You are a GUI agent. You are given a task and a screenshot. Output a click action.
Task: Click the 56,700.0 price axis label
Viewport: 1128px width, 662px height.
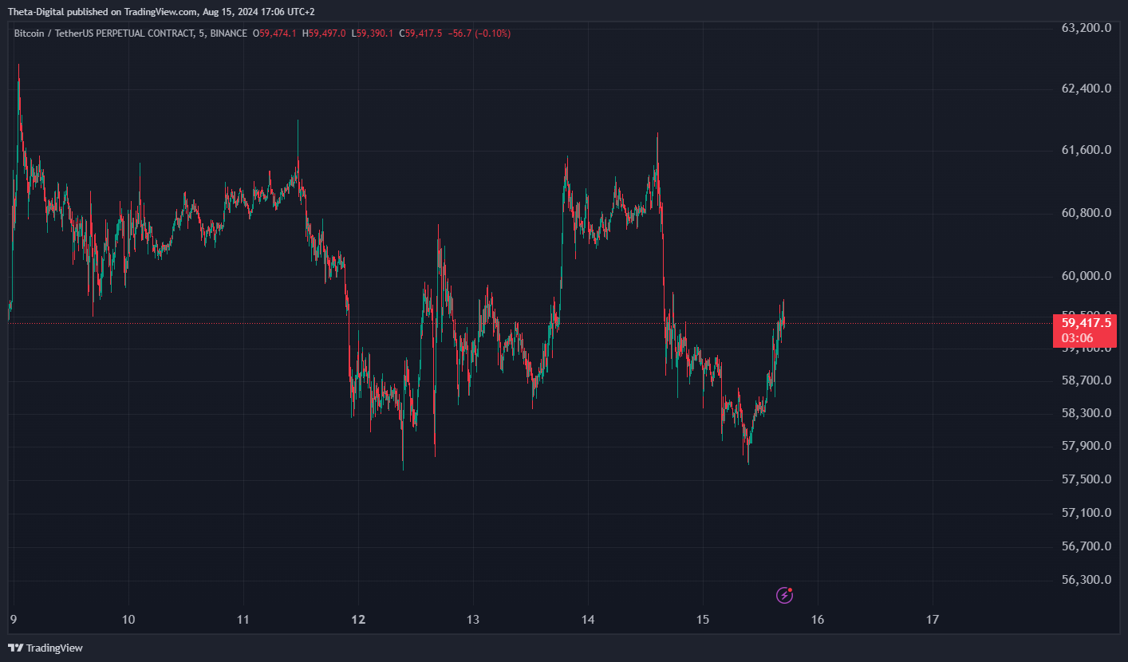[x=1087, y=546]
